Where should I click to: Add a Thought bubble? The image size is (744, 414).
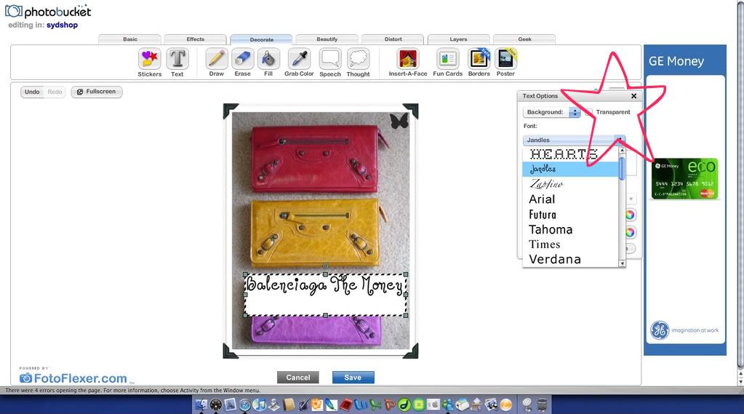[359, 62]
